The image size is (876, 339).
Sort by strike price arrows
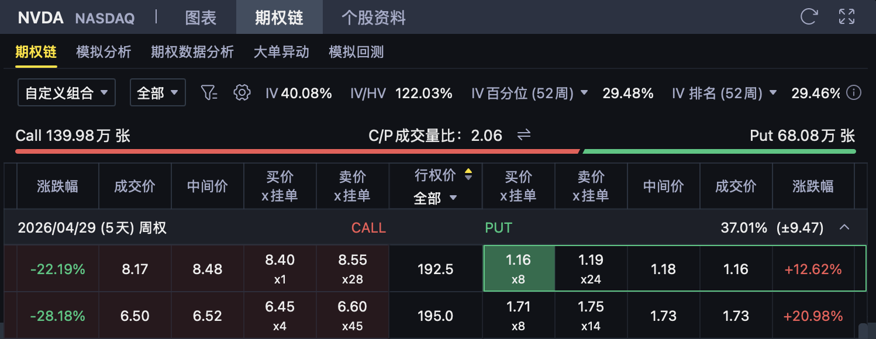click(x=468, y=174)
